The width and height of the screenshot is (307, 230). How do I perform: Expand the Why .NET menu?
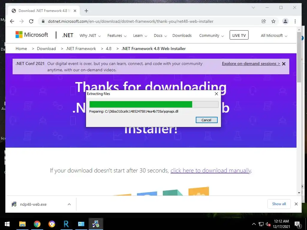tap(90, 36)
